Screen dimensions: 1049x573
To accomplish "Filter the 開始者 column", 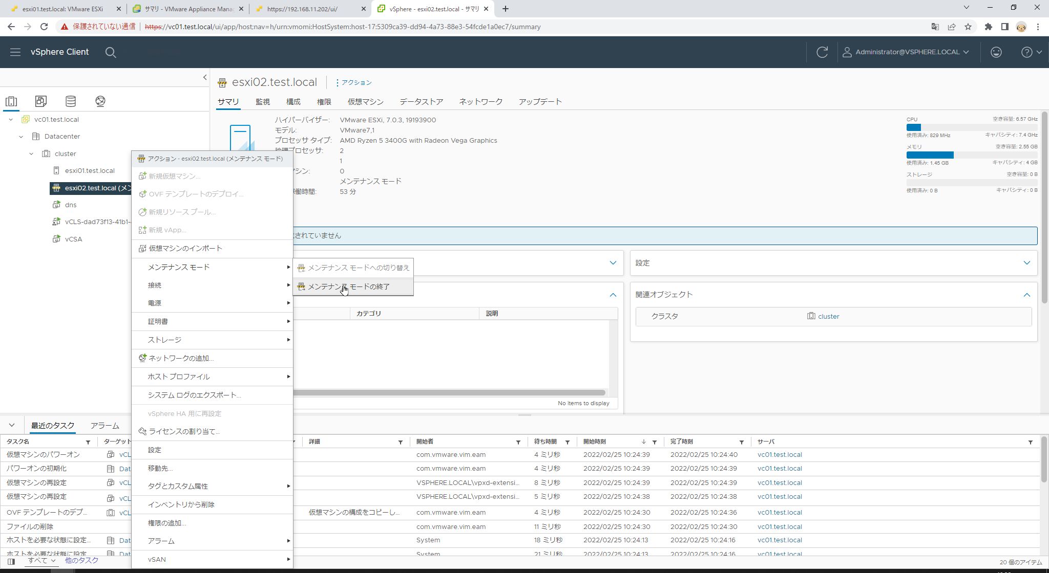I will (518, 442).
